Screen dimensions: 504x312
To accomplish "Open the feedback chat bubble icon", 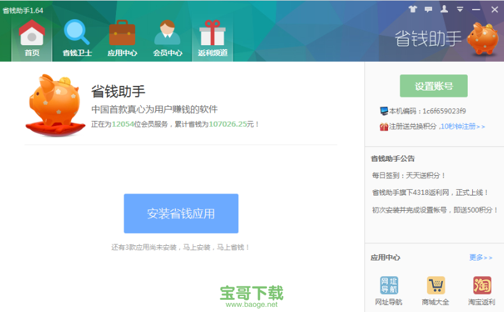I will point(428,10).
